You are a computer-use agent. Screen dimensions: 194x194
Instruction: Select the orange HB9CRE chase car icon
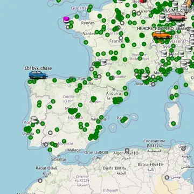[162, 35]
